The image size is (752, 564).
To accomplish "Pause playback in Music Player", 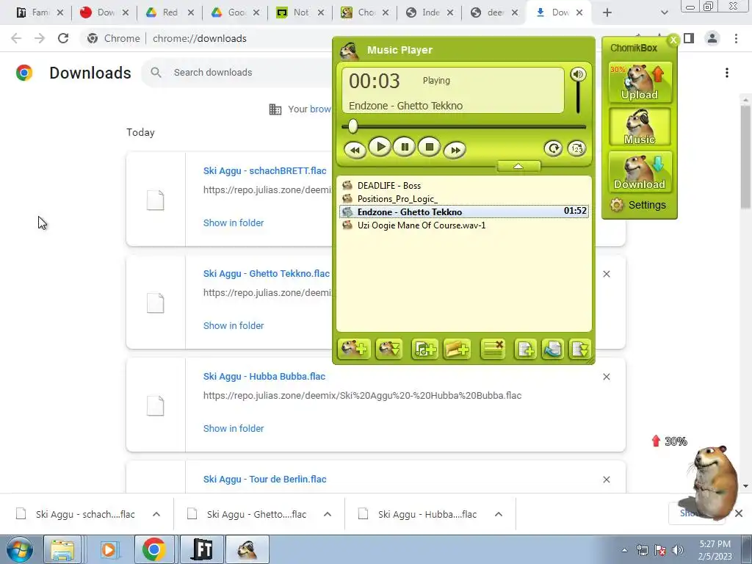I will pyautogui.click(x=405, y=147).
